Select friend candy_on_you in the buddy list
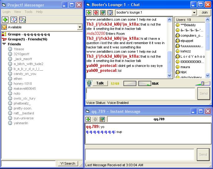The width and height of the screenshot is (213, 169). click(x=25, y=74)
